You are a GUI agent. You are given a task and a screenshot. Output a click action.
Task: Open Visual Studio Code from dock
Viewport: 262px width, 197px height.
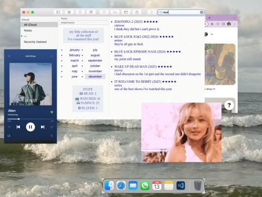181,186
